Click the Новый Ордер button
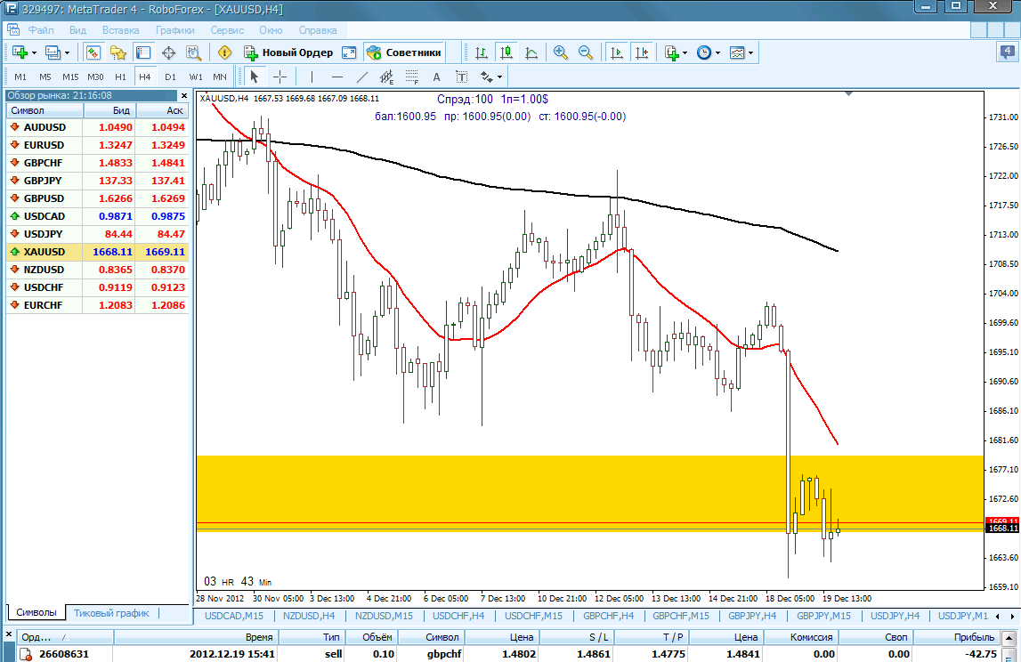This screenshot has height=662, width=1021. coord(288,52)
